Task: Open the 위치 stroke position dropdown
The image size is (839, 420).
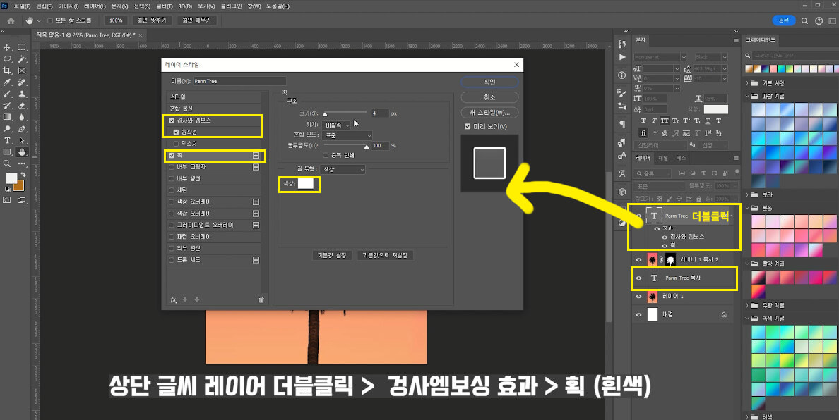Action: tap(338, 125)
